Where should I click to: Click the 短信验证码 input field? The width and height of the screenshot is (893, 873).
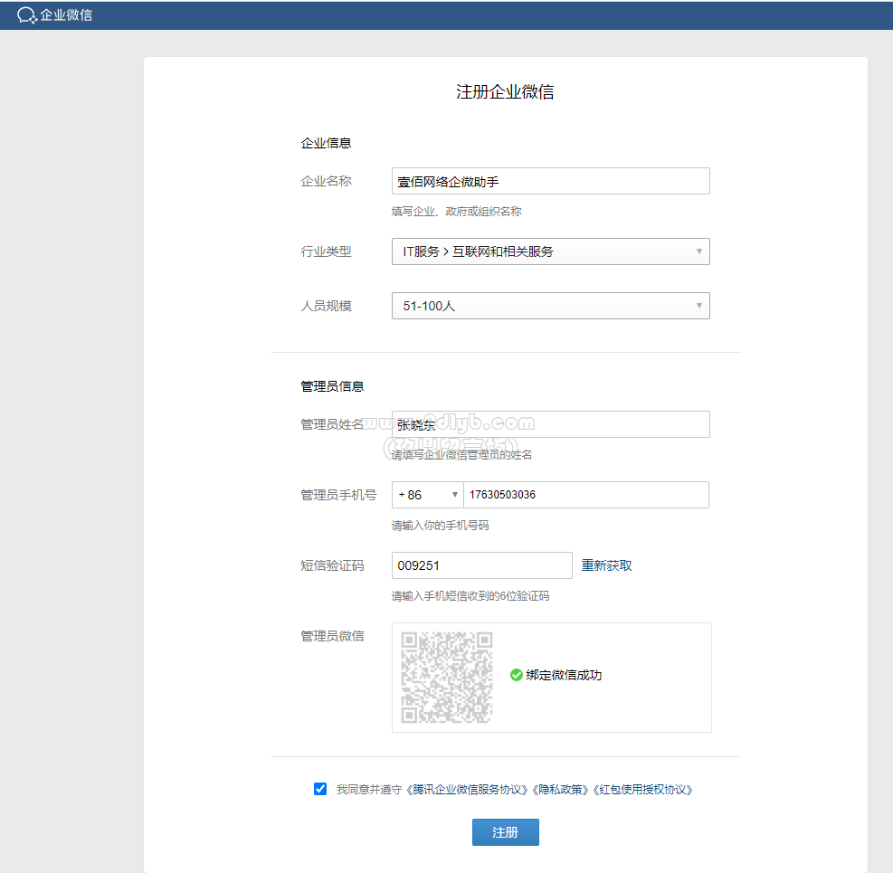point(482,565)
